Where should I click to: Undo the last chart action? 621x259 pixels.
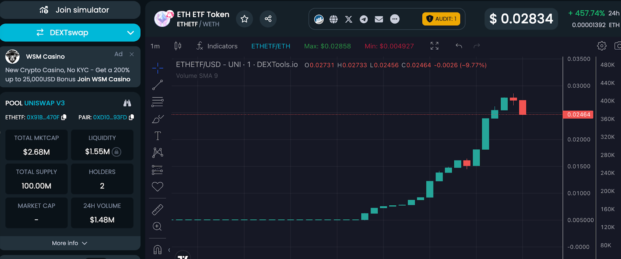(459, 46)
